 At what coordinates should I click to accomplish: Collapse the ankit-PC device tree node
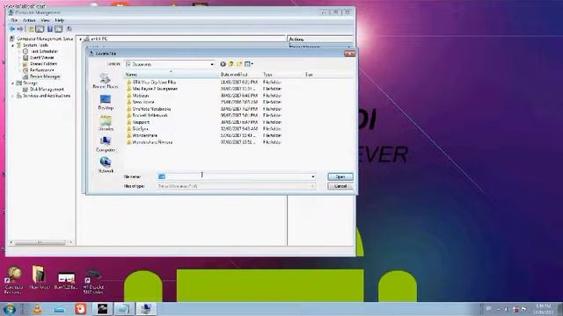point(80,39)
